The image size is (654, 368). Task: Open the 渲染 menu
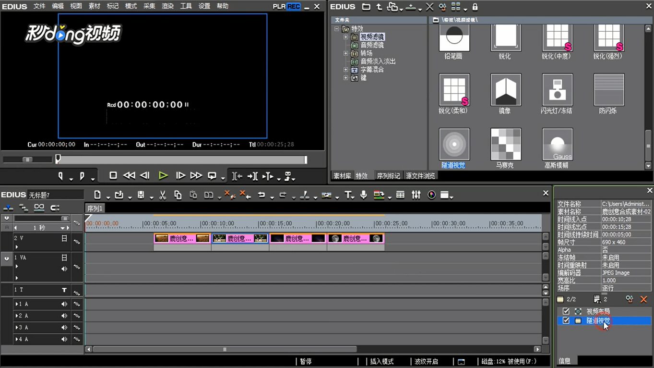click(x=167, y=6)
